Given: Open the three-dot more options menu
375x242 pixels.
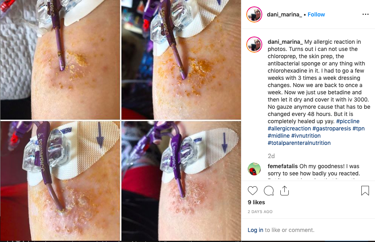Looking at the screenshot, I should click(365, 14).
